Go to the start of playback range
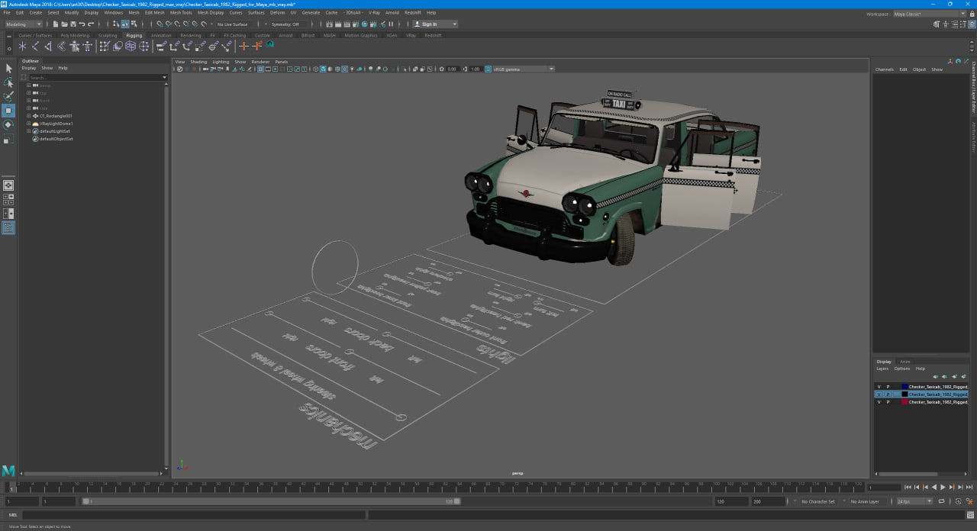Image resolution: width=977 pixels, height=531 pixels. (x=908, y=487)
